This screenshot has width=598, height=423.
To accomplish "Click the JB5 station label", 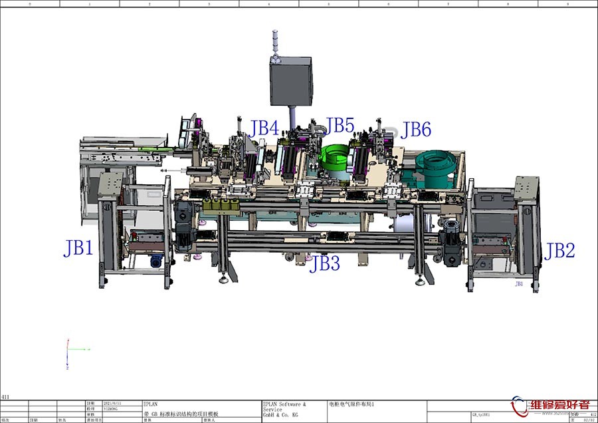I will click(x=340, y=125).
